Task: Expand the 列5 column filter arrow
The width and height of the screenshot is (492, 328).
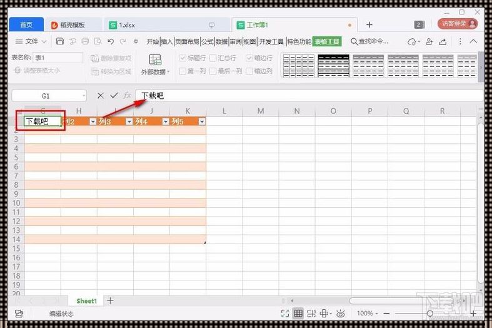Action: (x=202, y=121)
